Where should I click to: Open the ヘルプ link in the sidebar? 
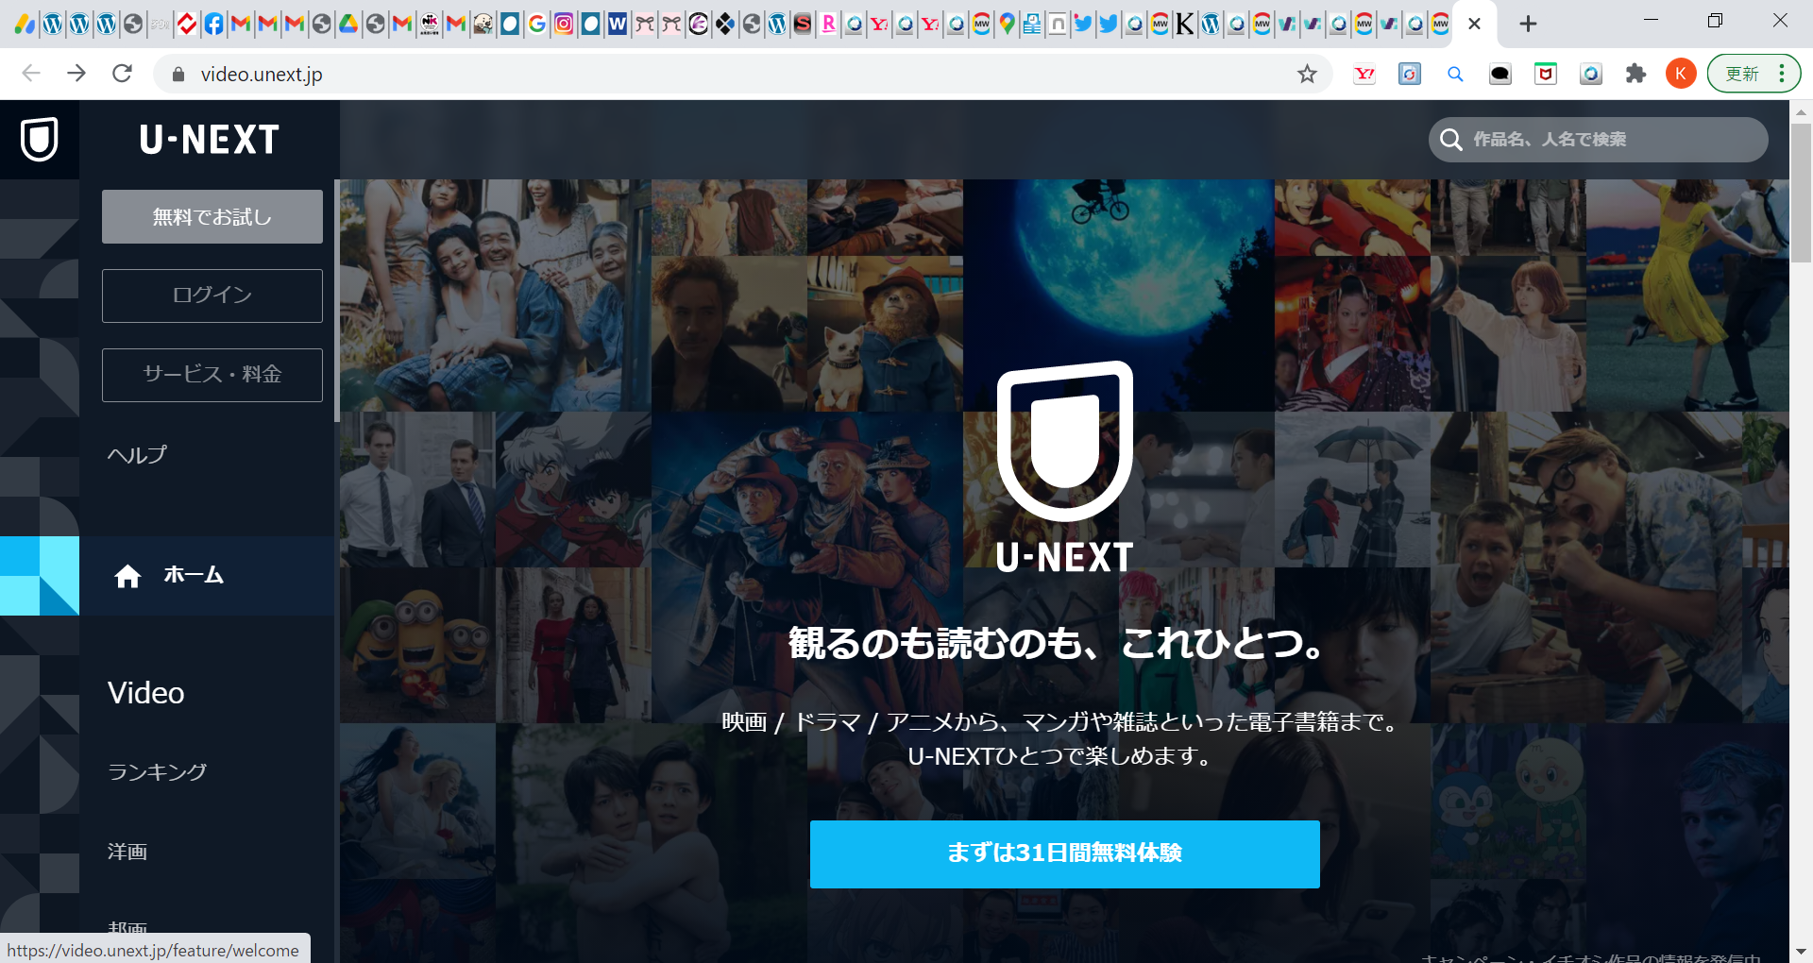[x=137, y=455]
